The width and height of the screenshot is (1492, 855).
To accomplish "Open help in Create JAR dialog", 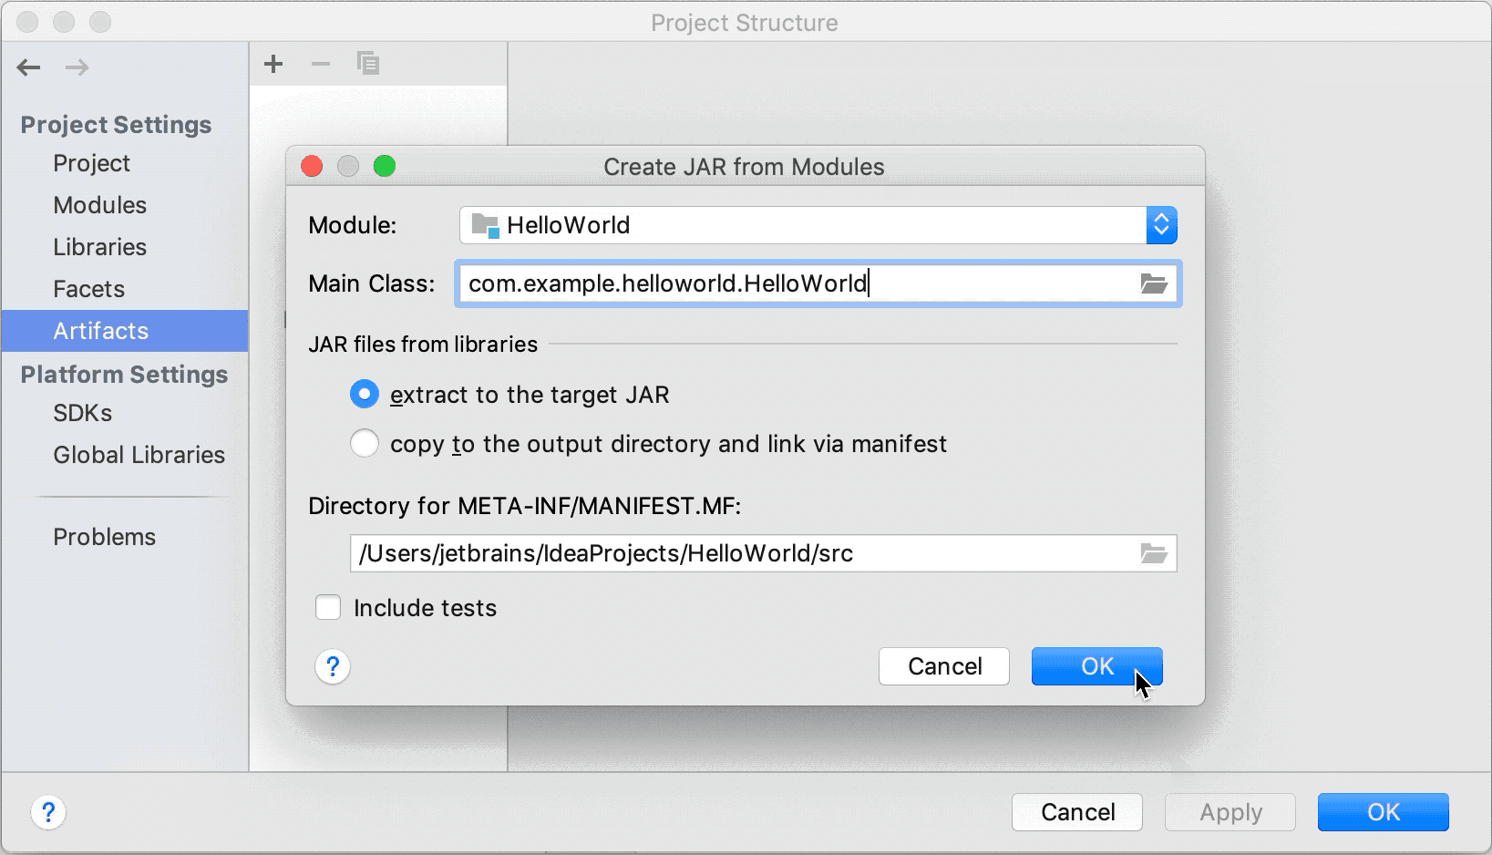I will coord(333,667).
